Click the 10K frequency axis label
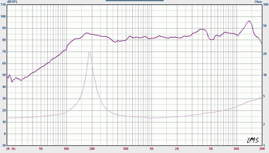269x153 pixels. [x=236, y=149]
